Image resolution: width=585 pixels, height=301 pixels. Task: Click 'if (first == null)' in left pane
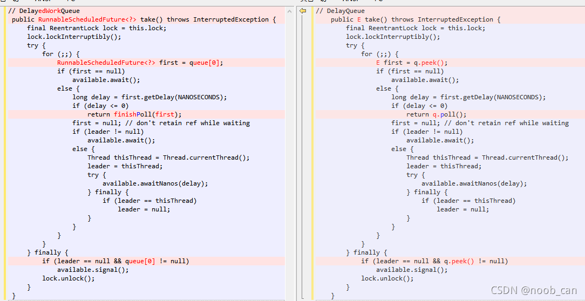coord(91,71)
